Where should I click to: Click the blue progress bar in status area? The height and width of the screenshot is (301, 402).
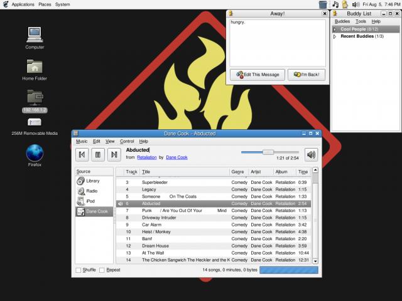coord(289,270)
